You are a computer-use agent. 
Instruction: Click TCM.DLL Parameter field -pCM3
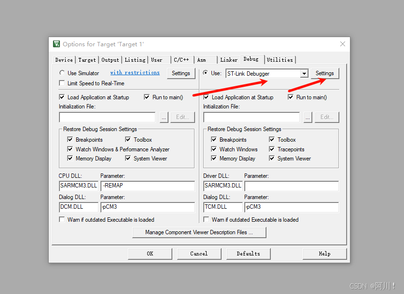point(292,207)
